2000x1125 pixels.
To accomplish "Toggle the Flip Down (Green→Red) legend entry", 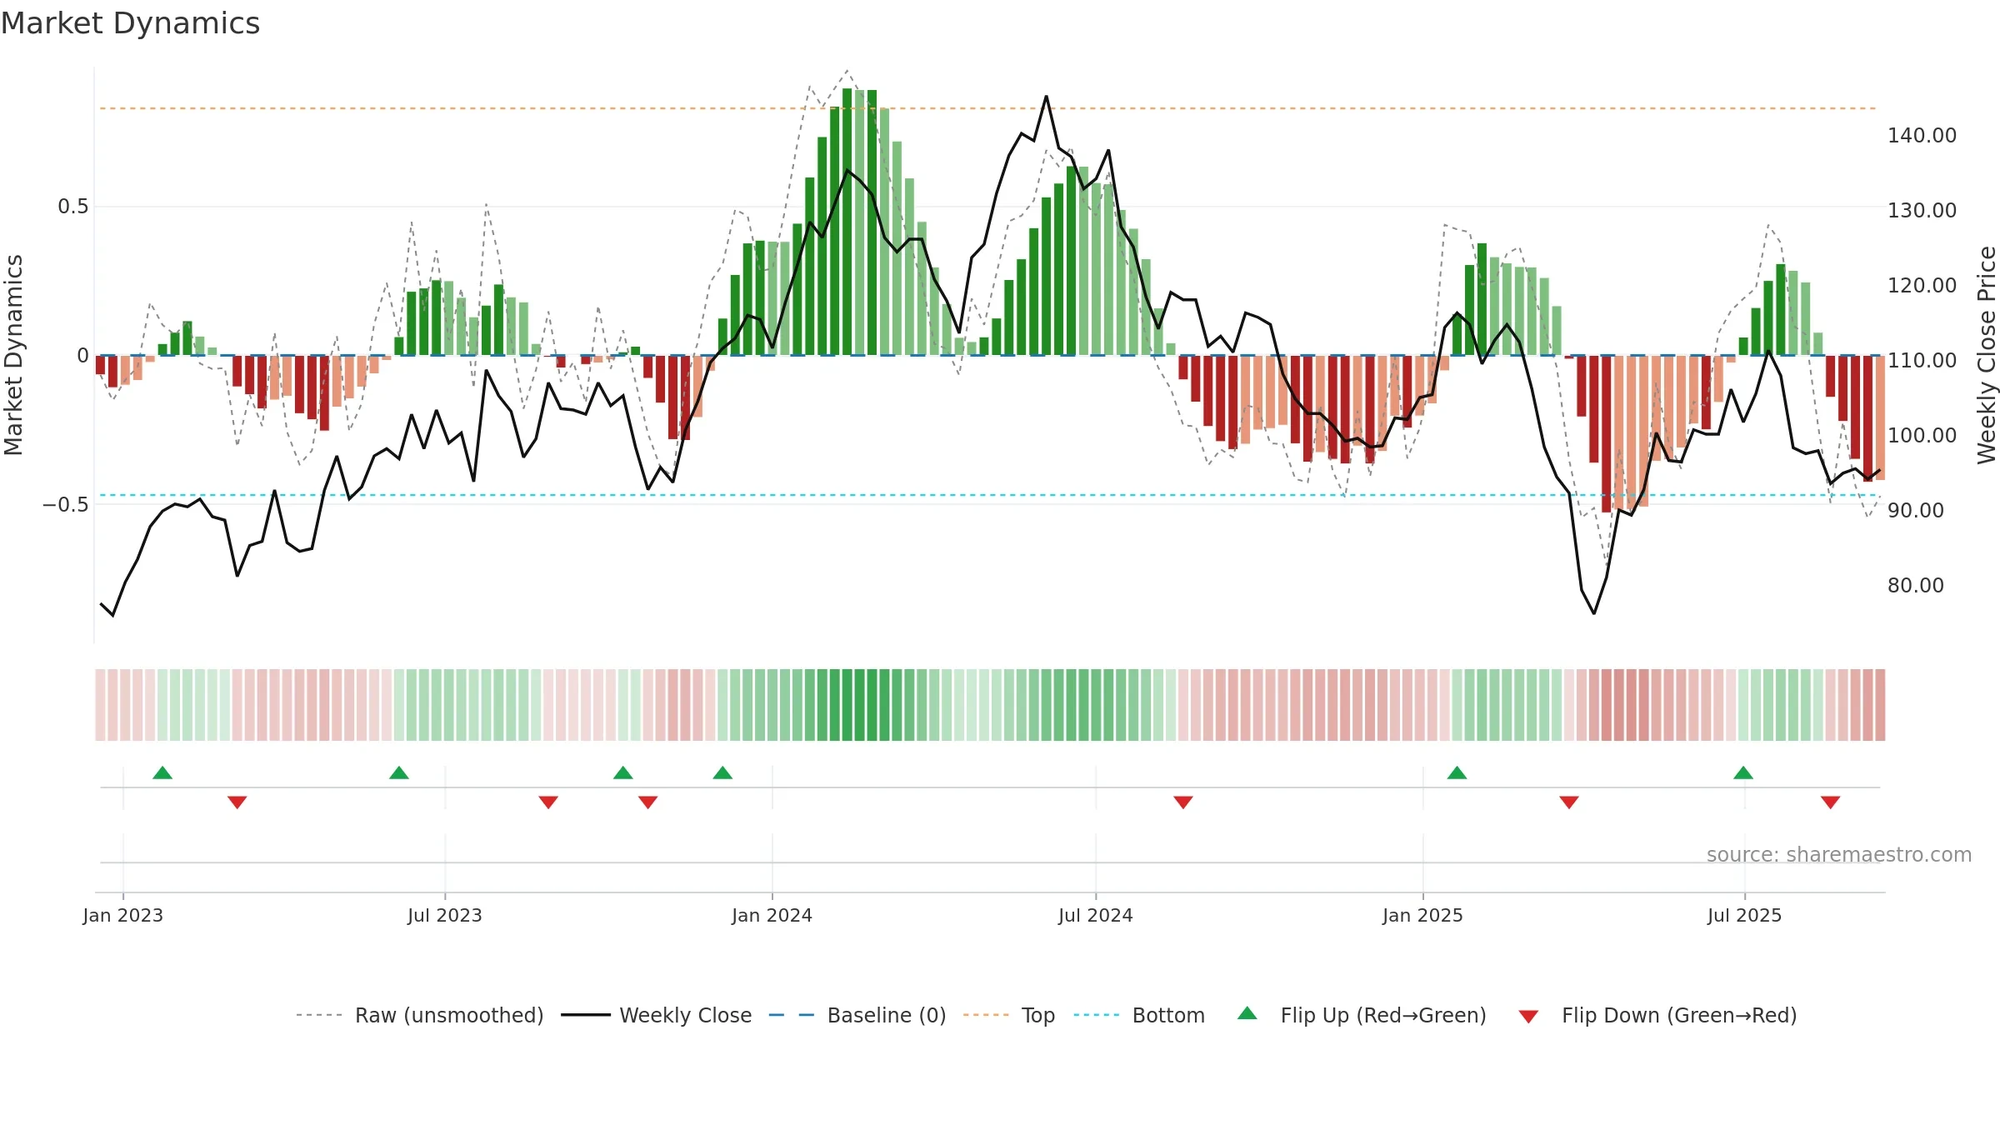I will (x=1657, y=1015).
